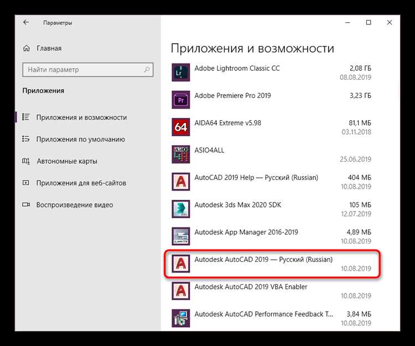
Task: Click the Autodesk 3ds Max SDK icon
Action: click(181, 209)
